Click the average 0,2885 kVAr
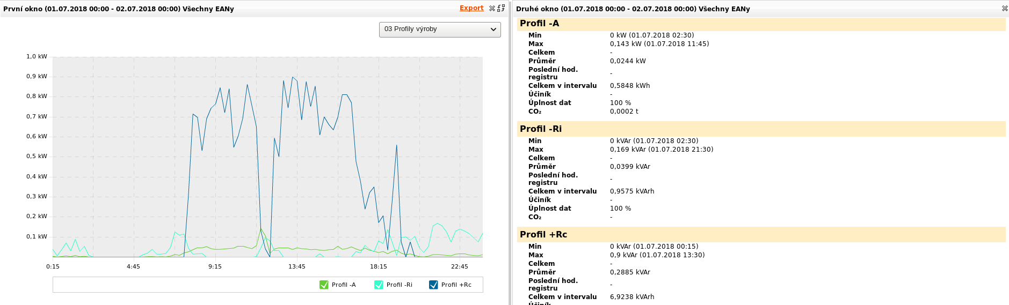The image size is (1009, 305). pyautogui.click(x=630, y=272)
